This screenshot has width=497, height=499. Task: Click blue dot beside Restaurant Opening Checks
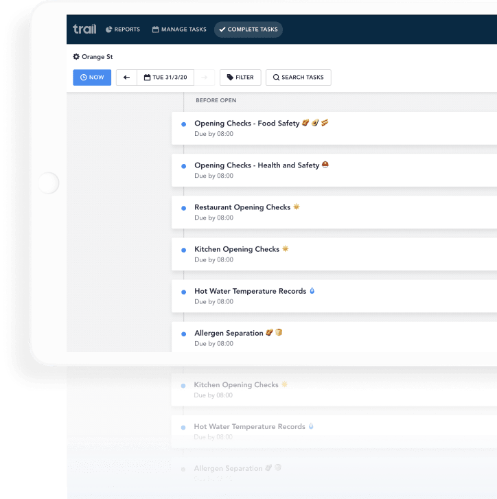tap(183, 208)
